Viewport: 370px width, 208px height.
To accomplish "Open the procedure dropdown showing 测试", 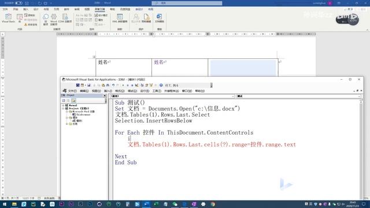I will pos(359,96).
